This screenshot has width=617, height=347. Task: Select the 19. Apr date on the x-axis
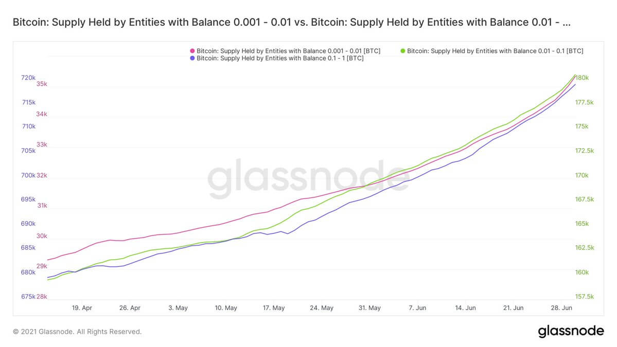(82, 308)
